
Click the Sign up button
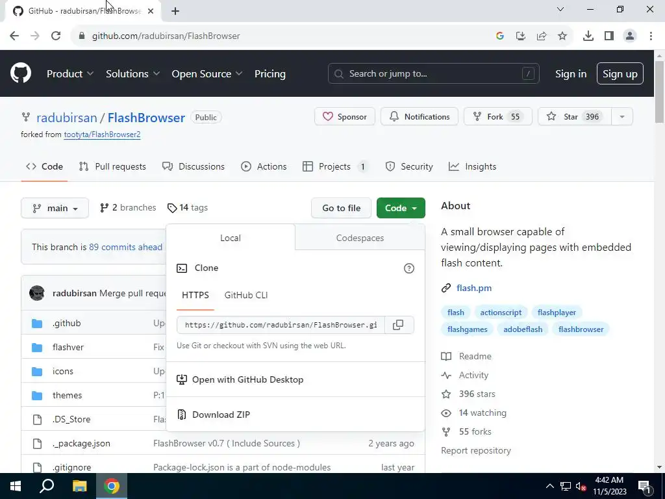pyautogui.click(x=620, y=74)
